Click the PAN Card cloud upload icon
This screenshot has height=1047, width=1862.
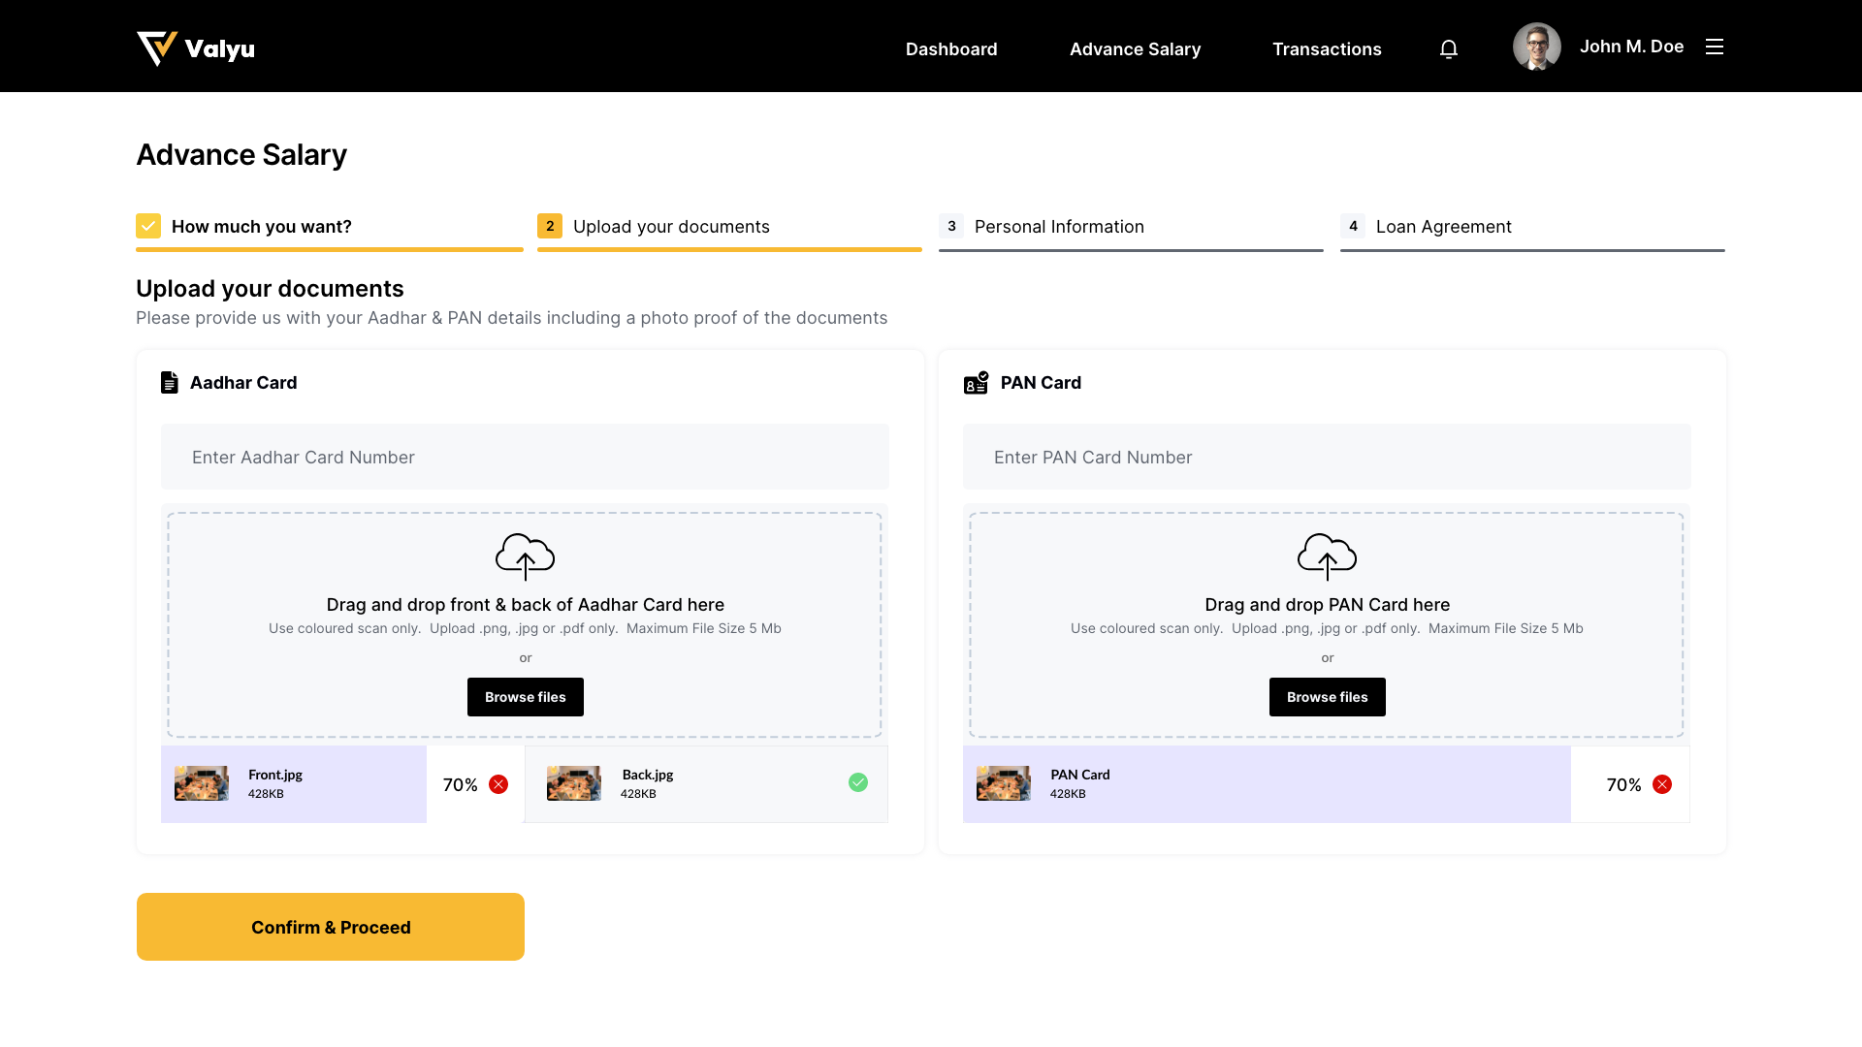[1327, 556]
